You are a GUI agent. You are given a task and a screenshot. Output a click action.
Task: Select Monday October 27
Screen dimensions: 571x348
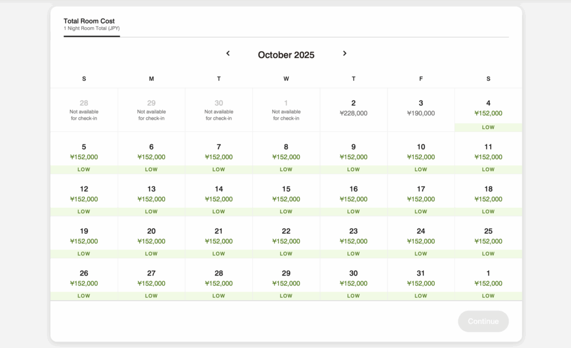pyautogui.click(x=152, y=278)
